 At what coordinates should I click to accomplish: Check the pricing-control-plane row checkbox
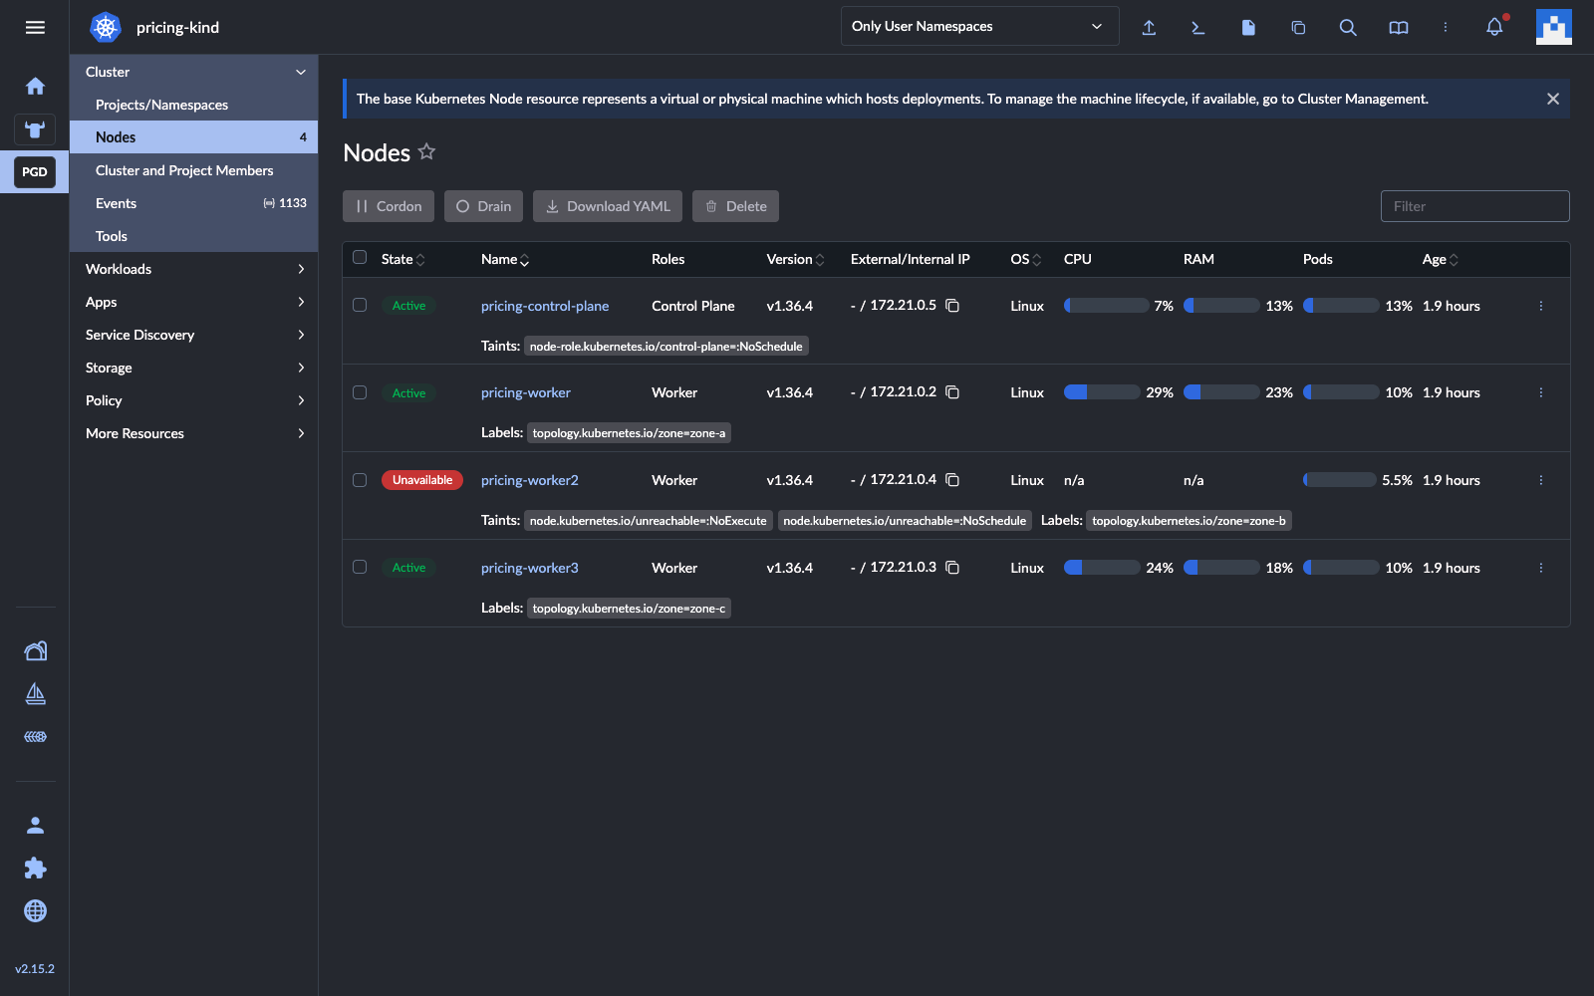point(360,305)
